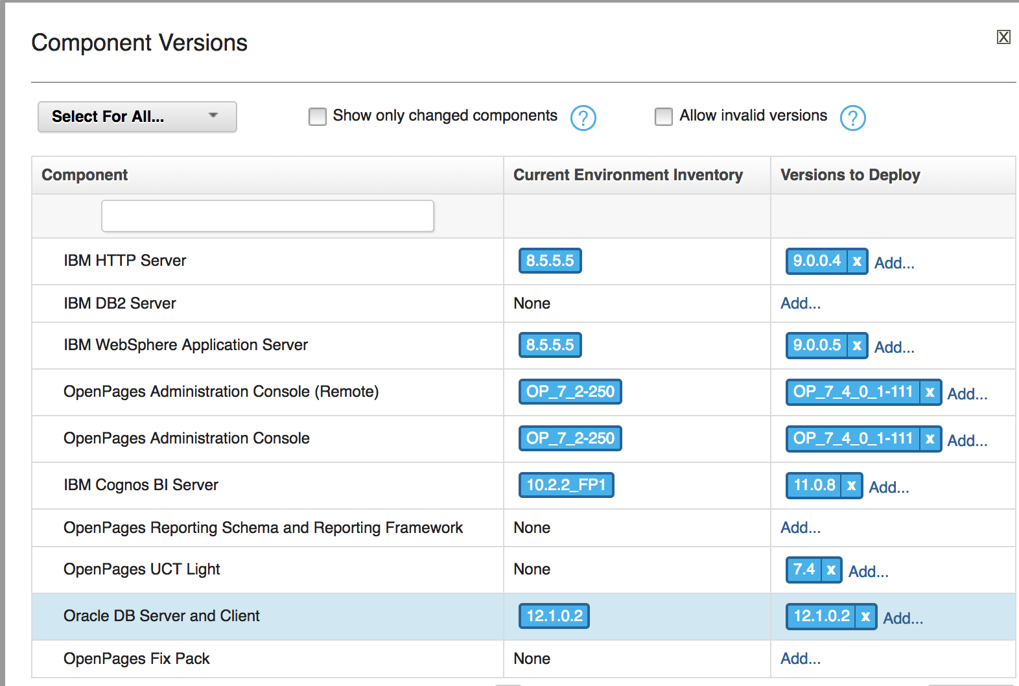The width and height of the screenshot is (1019, 686).
Task: Focus the Component filter text field
Action: pyautogui.click(x=268, y=216)
